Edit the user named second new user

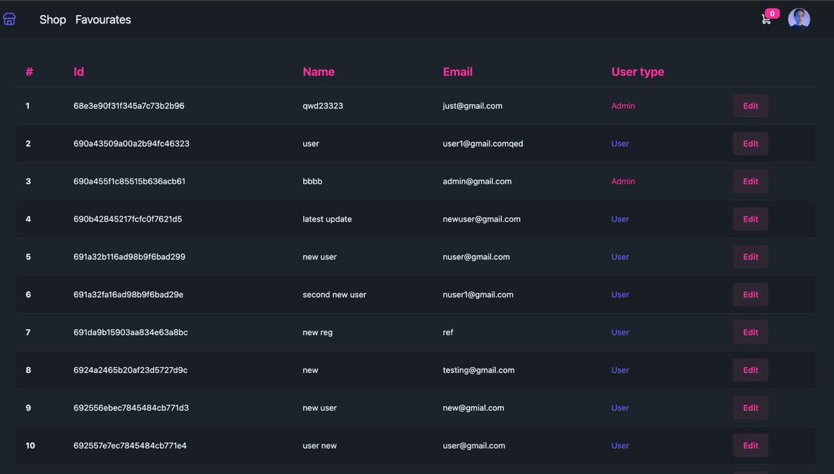(x=750, y=294)
